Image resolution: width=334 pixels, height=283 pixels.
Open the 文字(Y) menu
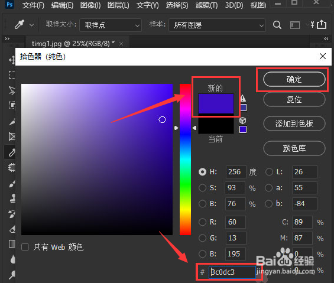pos(147,5)
